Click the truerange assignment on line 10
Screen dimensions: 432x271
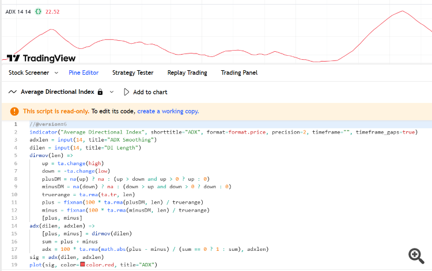[x=88, y=194]
